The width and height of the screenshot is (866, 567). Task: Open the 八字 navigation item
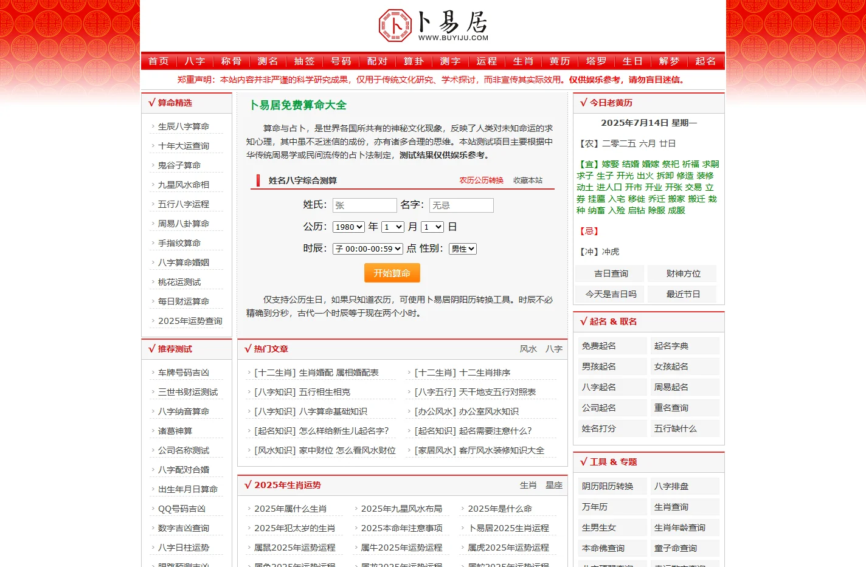point(195,61)
